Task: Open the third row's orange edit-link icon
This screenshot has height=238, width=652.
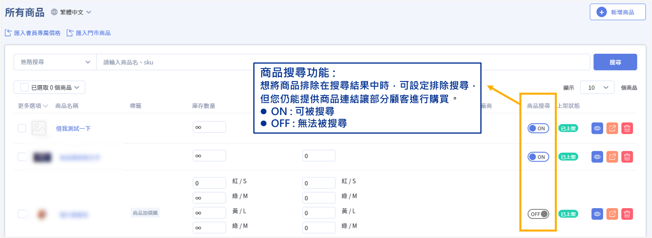Action: [x=612, y=214]
